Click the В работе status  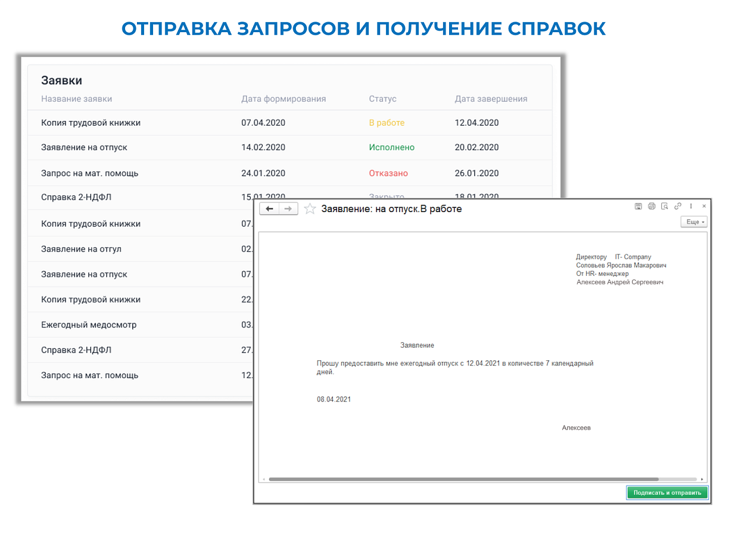coord(387,123)
